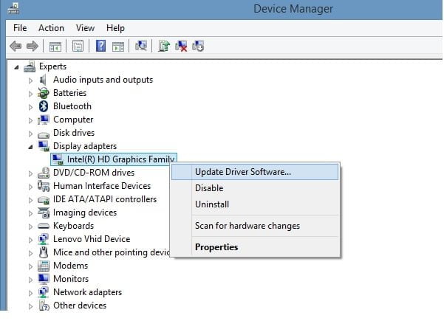Click the Update Driver Software toolbar icon
The height and width of the screenshot is (321, 444).
click(164, 46)
